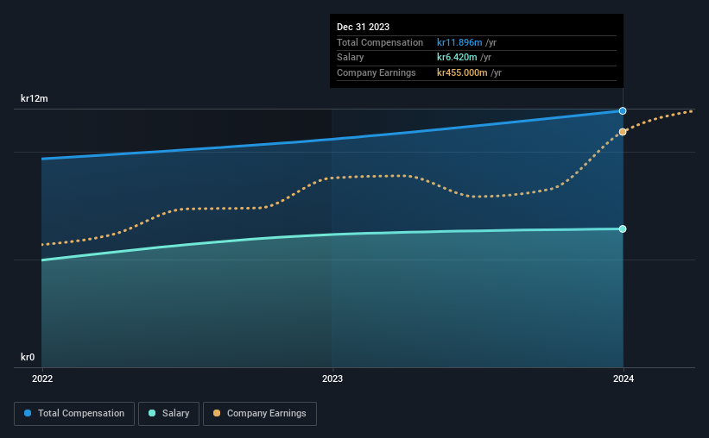Viewport: 709px width, 438px height.
Task: Click the teal dot in Salary legend
Action: click(x=152, y=413)
